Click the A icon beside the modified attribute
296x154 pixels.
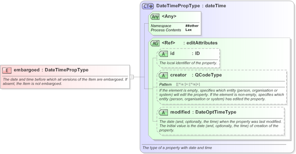[x=163, y=113]
